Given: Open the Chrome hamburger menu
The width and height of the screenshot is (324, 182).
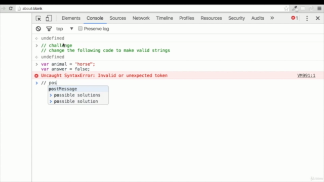Looking at the screenshot, I should (319, 9).
